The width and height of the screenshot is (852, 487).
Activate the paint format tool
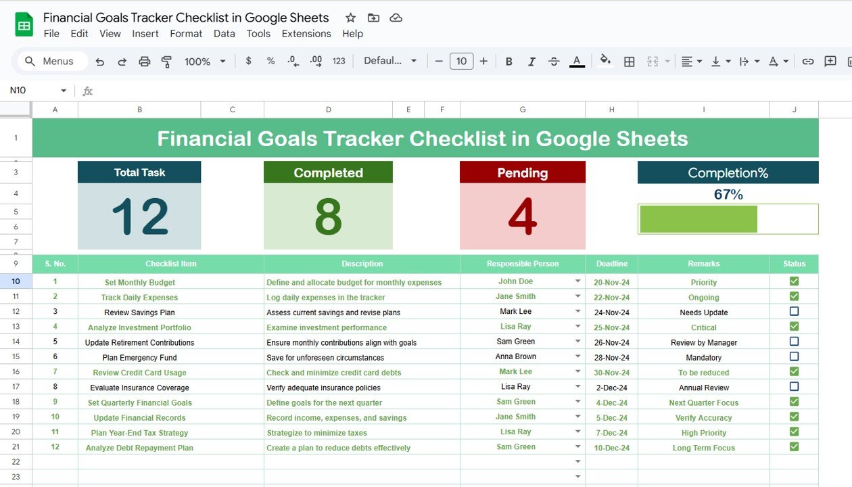pyautogui.click(x=166, y=62)
